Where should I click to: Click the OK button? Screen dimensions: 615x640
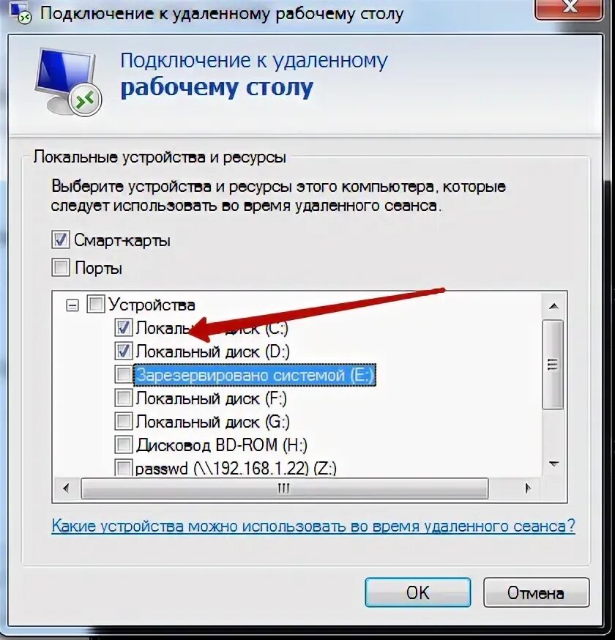[418, 592]
